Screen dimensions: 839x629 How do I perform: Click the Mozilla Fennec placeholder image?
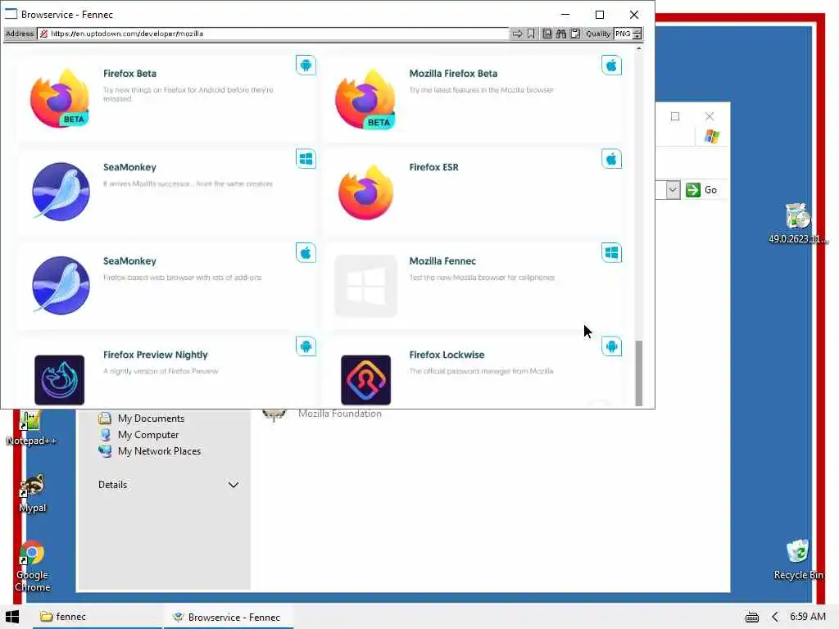366,286
